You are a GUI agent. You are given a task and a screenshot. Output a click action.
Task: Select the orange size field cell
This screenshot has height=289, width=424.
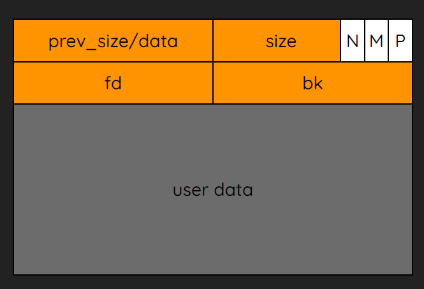pos(277,41)
